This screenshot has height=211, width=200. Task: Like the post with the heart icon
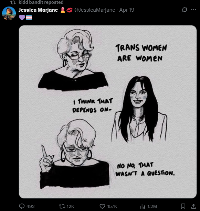(102, 206)
